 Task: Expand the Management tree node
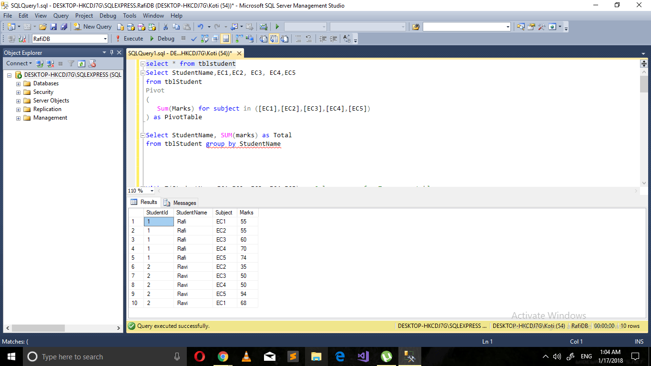tap(19, 118)
